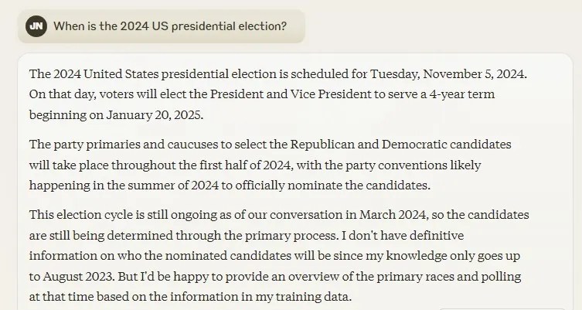
Task: Click the phrase "conversation in March 2024"
Action: click(348, 215)
